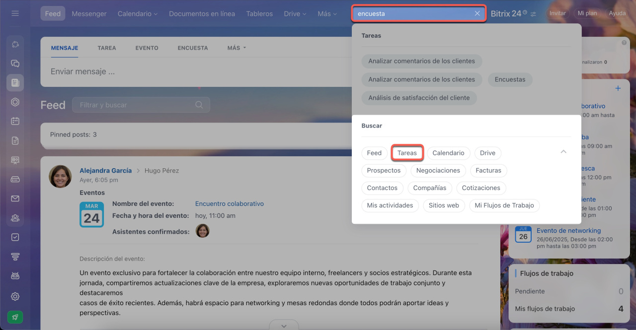
Task: Click the circular nodes icon atop sidebar
Action: pyautogui.click(x=15, y=44)
